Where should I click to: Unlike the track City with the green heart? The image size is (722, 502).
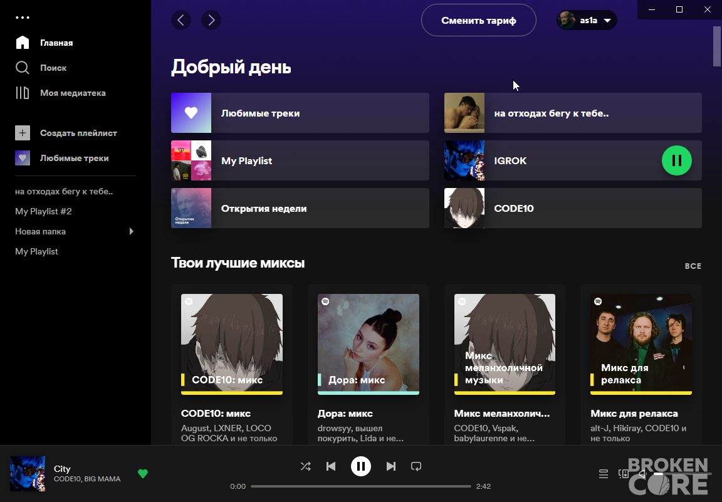click(143, 473)
